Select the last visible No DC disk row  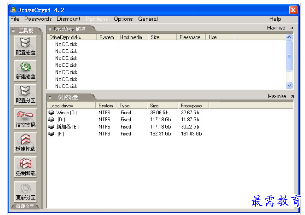tap(66, 86)
